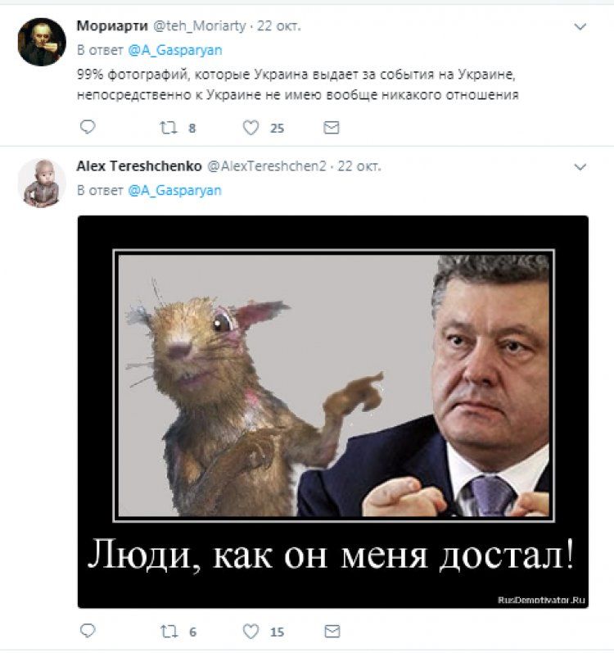
Task: Open the Alex Tereshchenko display name
Action: pyautogui.click(x=139, y=166)
